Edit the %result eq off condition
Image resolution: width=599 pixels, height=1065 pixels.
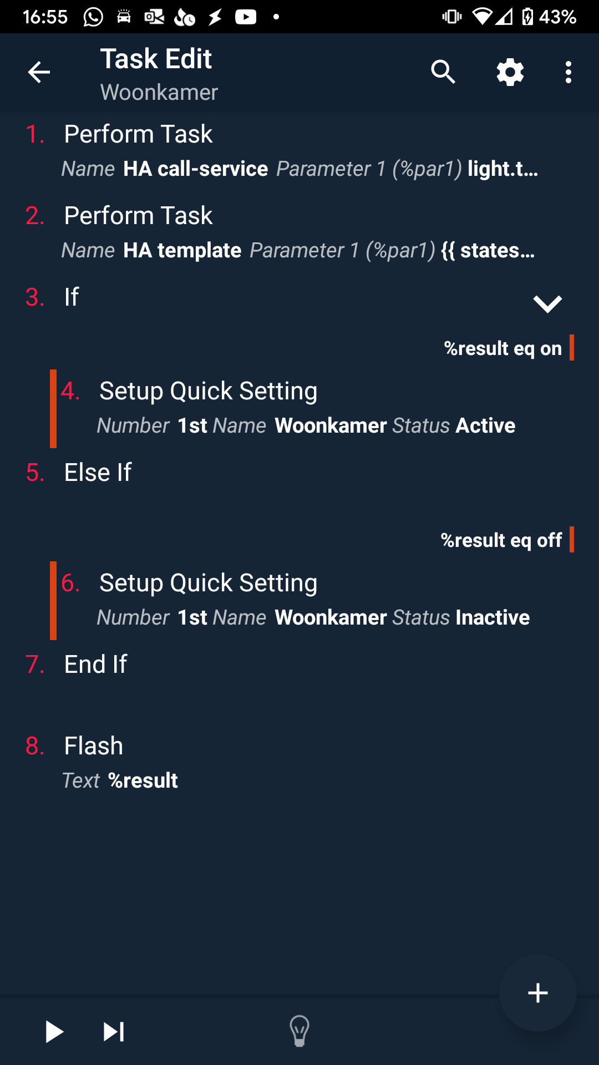click(x=501, y=540)
